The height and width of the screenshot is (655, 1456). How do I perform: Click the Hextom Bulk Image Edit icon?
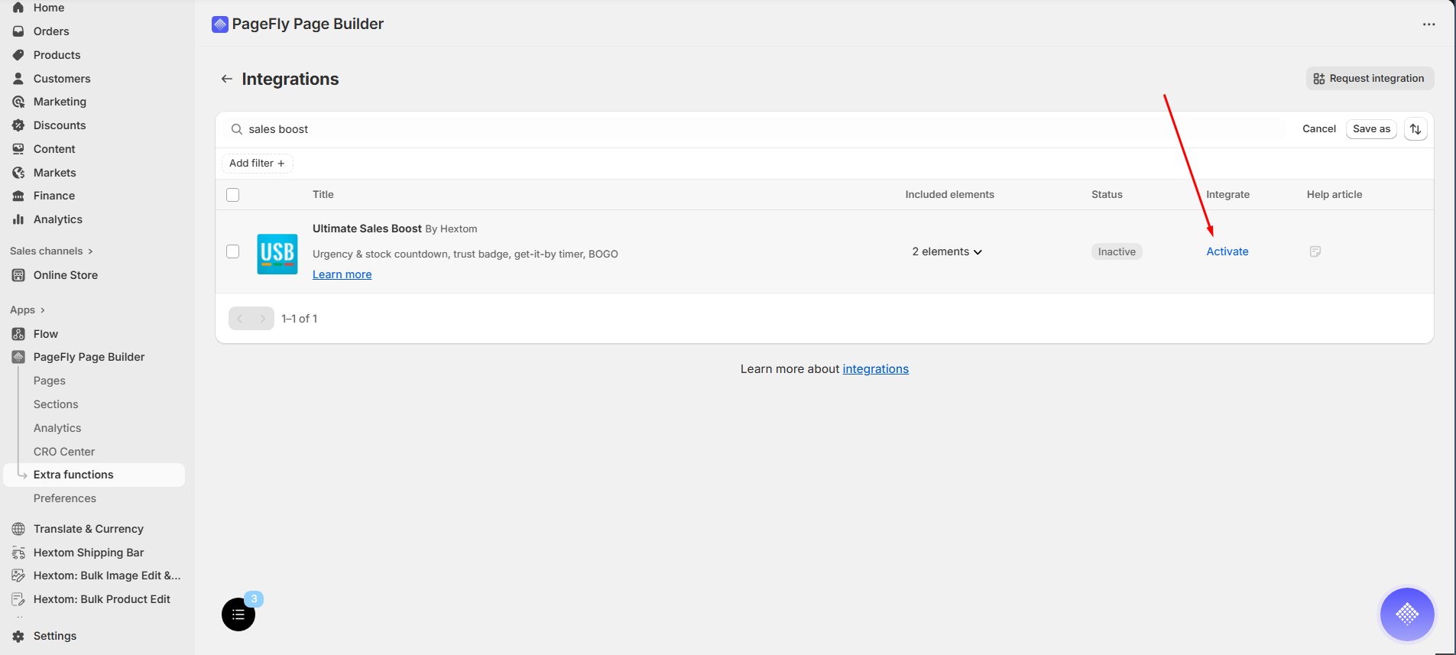tap(18, 576)
